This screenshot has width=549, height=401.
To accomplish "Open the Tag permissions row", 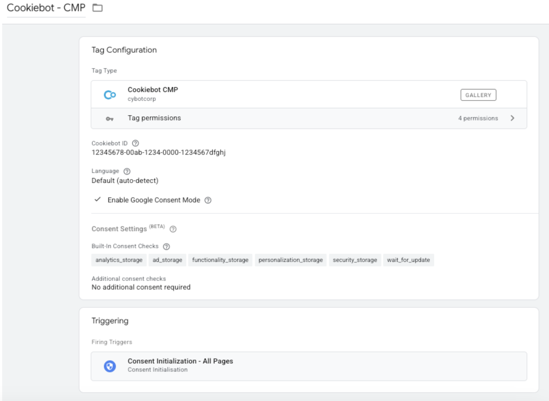I will coord(309,118).
